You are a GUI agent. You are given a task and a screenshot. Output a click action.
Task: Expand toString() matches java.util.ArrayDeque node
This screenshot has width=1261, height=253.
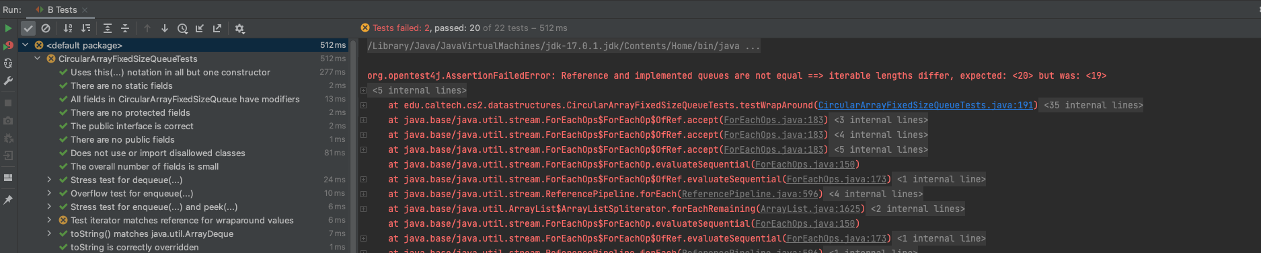point(49,233)
